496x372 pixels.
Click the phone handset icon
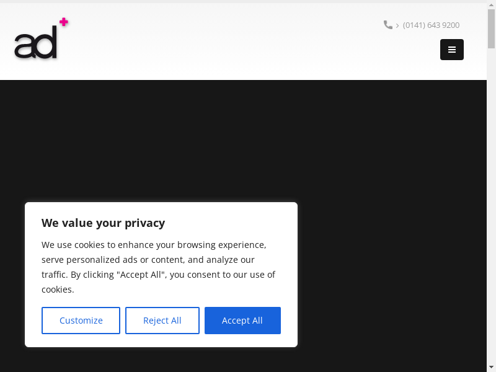click(388, 25)
